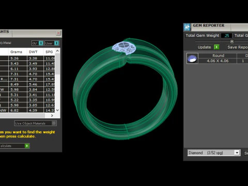248x186 pixels.
Task: Select the 3.93 DWT cell
Action: 35,69
